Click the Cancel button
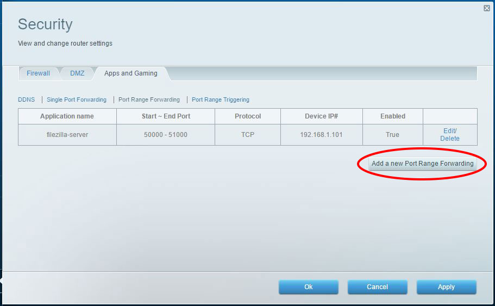The height and width of the screenshot is (306, 495). tap(377, 287)
